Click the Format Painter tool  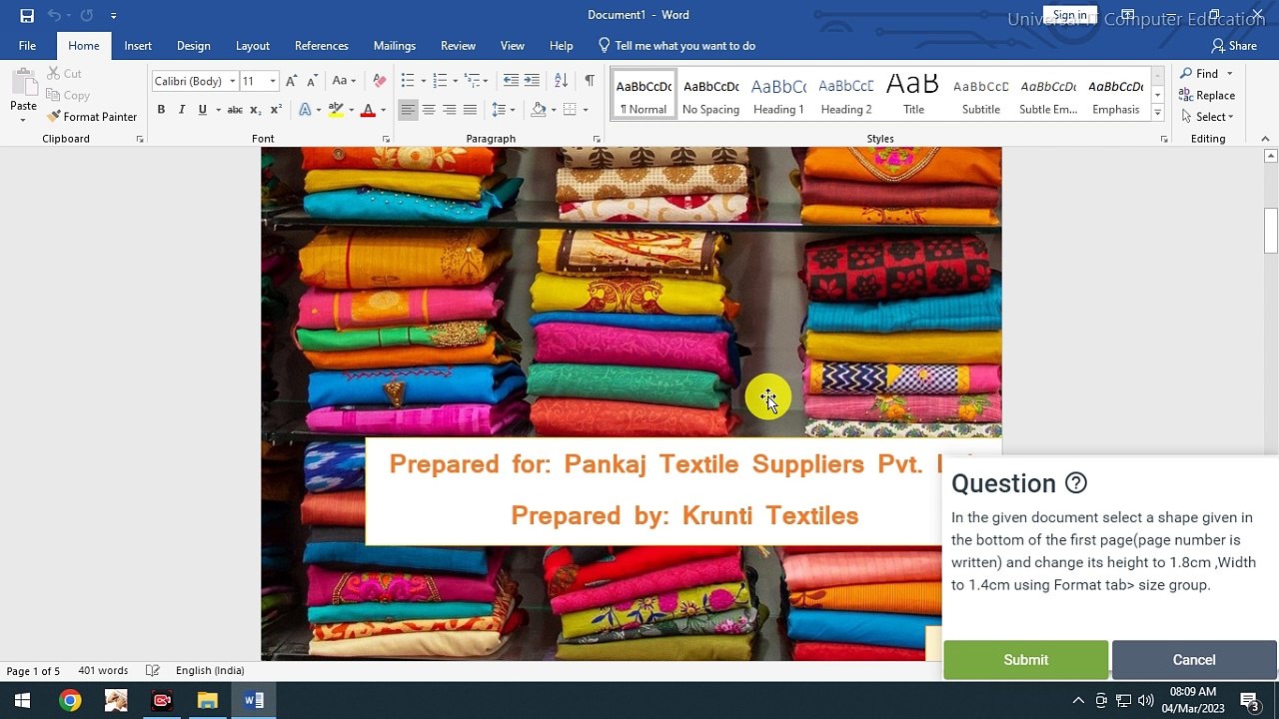[x=92, y=117]
